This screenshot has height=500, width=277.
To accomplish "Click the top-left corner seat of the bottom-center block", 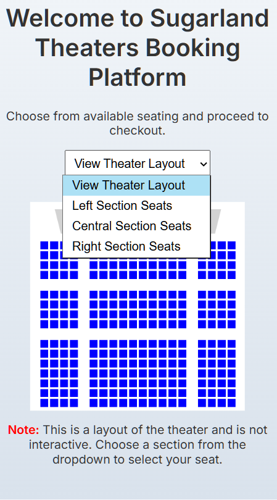I will click(x=93, y=344).
